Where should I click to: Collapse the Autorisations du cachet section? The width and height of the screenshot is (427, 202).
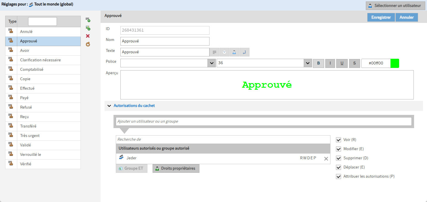coord(109,106)
